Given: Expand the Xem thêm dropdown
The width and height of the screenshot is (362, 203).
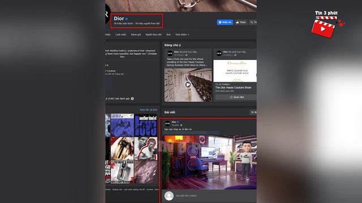Looking at the screenshot, I should coord(182,34).
